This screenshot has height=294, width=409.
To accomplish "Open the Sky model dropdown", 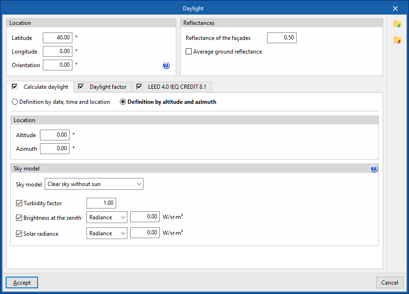I will [x=94, y=184].
